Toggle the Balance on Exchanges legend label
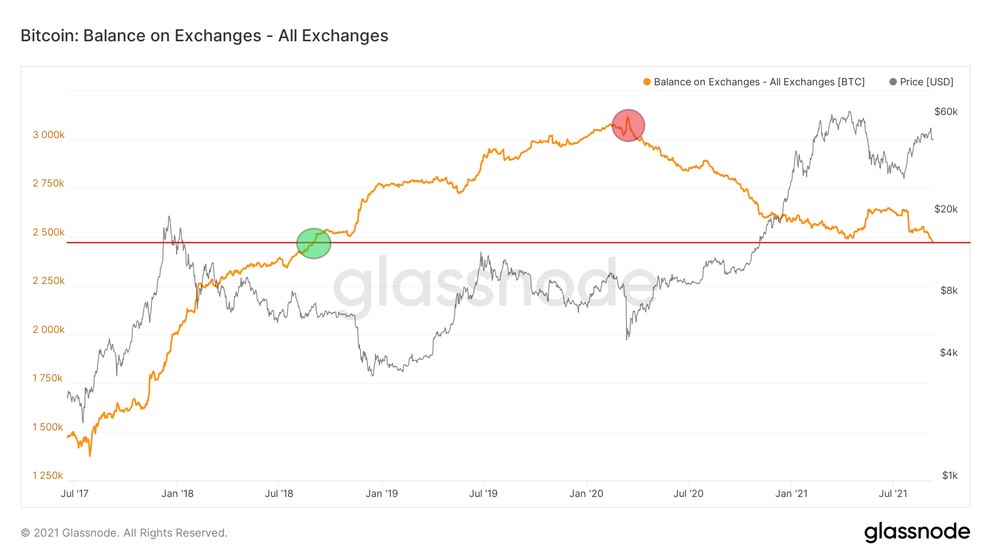The image size is (991, 557). (759, 82)
